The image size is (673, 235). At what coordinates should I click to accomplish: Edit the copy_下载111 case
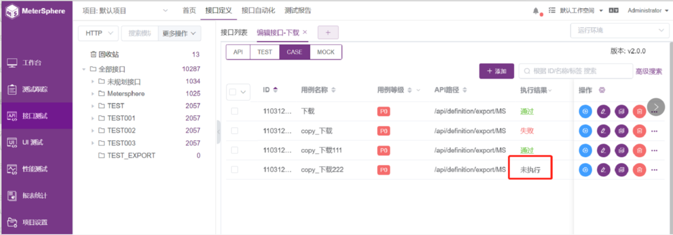point(603,150)
